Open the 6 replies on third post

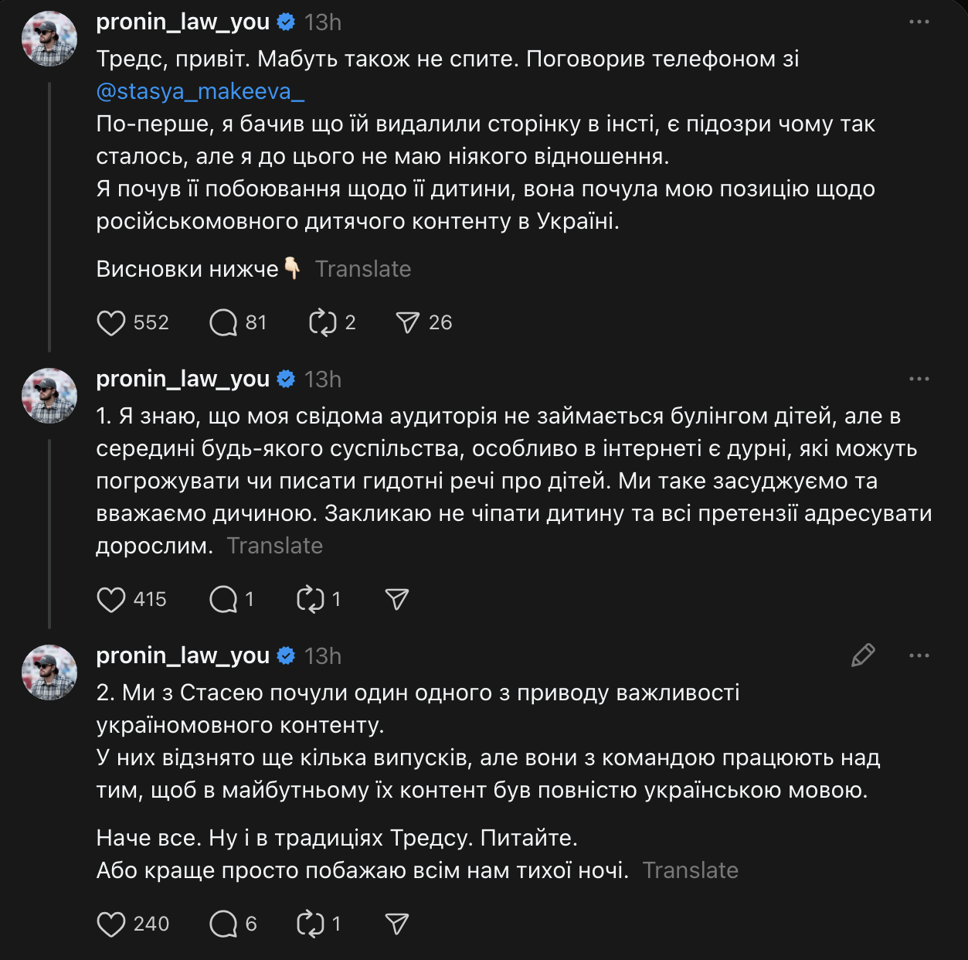223,924
